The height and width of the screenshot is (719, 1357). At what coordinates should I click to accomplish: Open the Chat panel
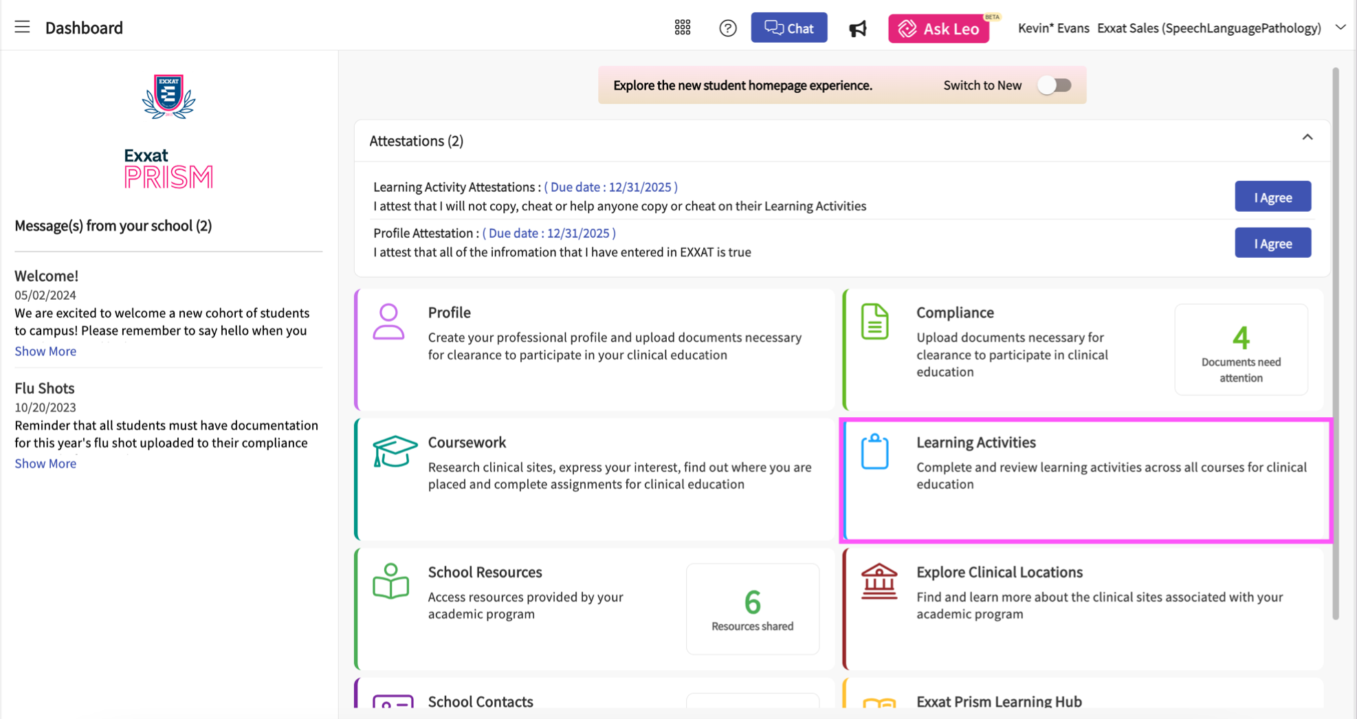click(788, 27)
